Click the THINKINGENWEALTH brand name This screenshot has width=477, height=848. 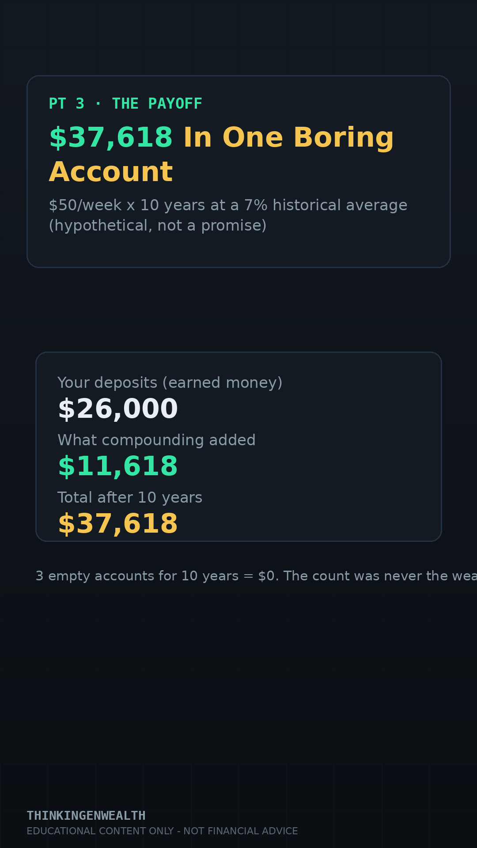pyautogui.click(x=86, y=816)
